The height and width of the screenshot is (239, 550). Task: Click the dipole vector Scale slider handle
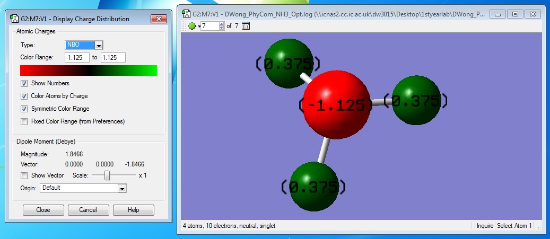click(x=107, y=175)
